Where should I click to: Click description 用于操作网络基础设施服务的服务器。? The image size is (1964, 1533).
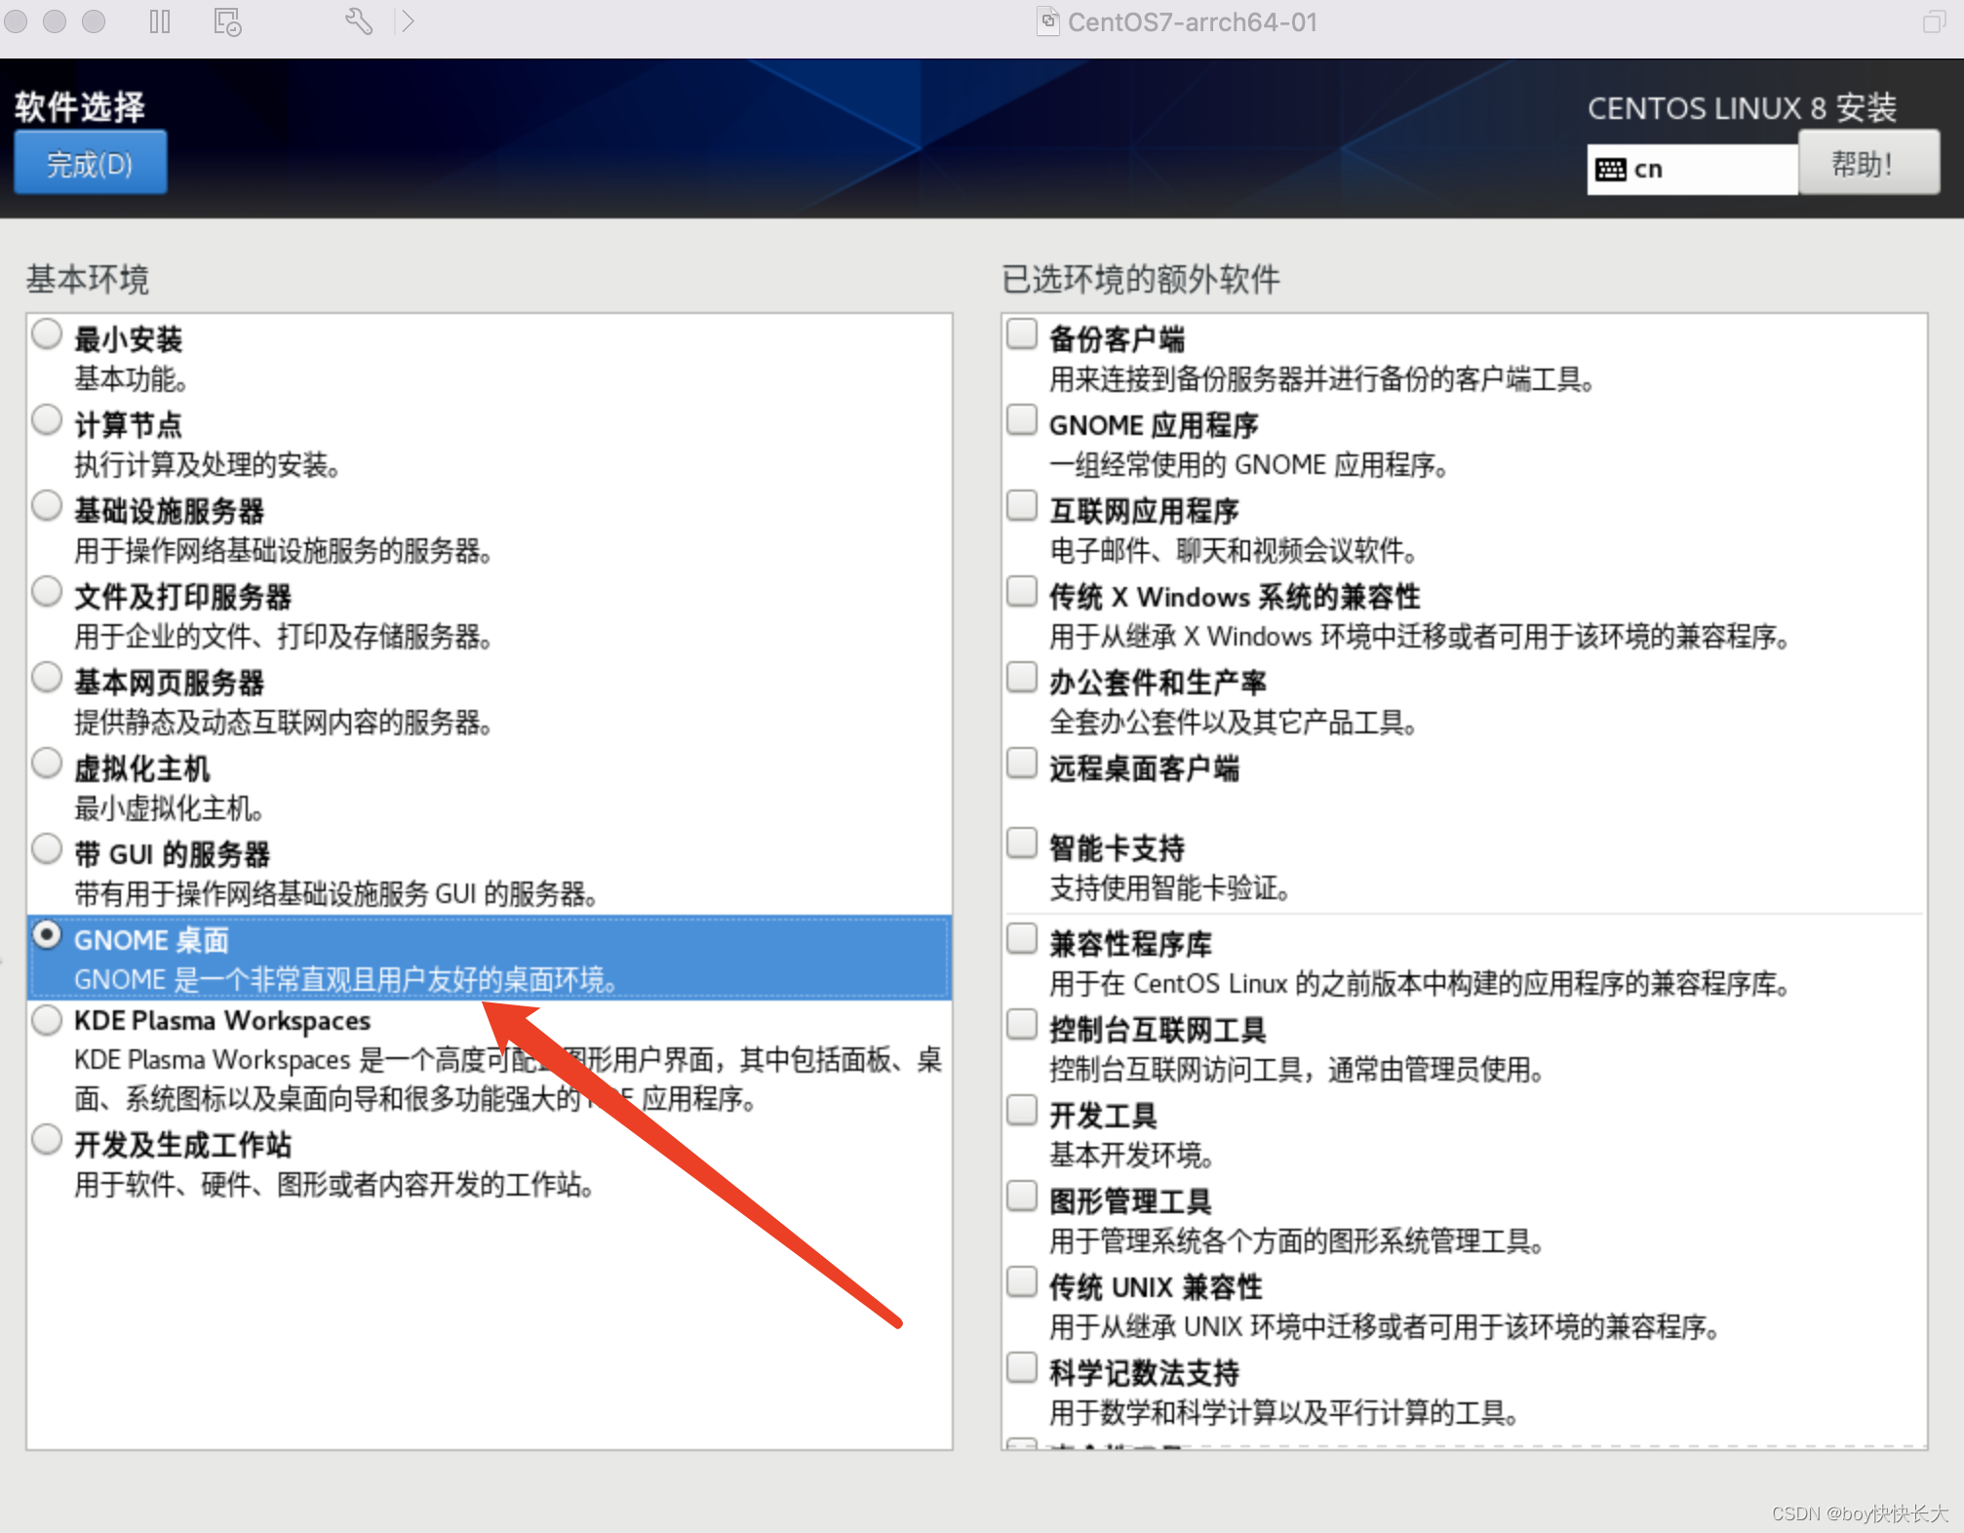[x=283, y=551]
